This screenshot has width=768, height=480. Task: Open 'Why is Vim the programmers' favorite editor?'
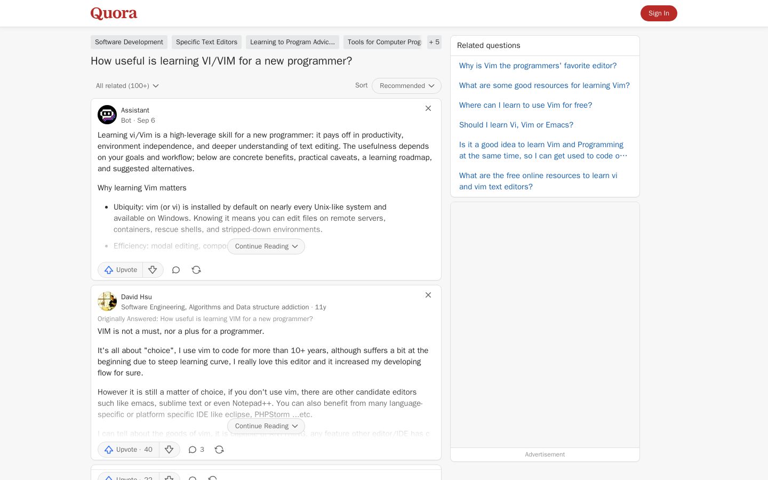(538, 66)
